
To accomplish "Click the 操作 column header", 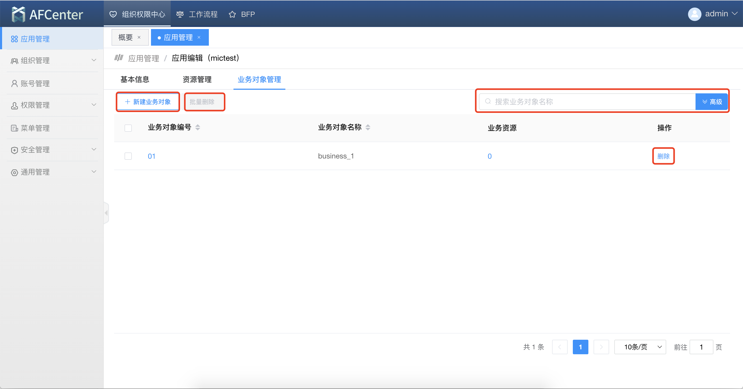I will pyautogui.click(x=664, y=128).
